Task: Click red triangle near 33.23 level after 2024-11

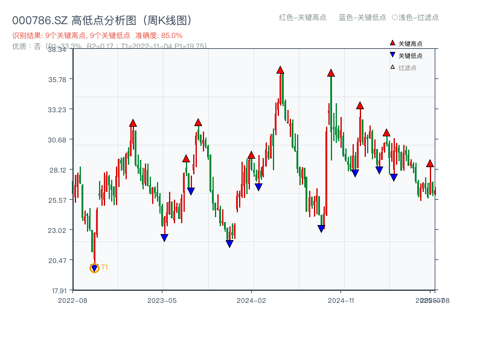Action: (x=360, y=106)
